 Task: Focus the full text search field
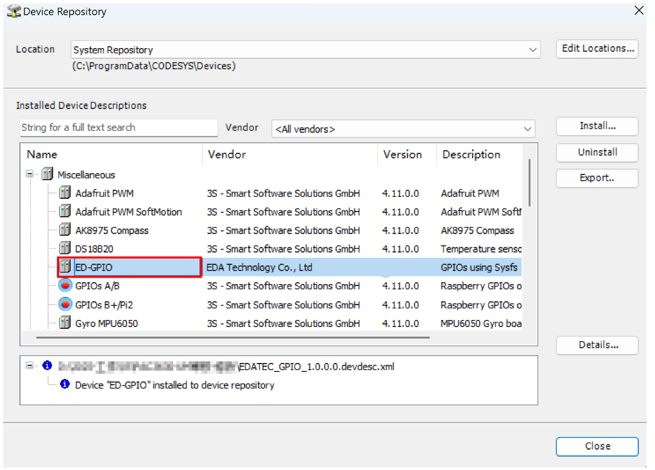click(x=119, y=128)
